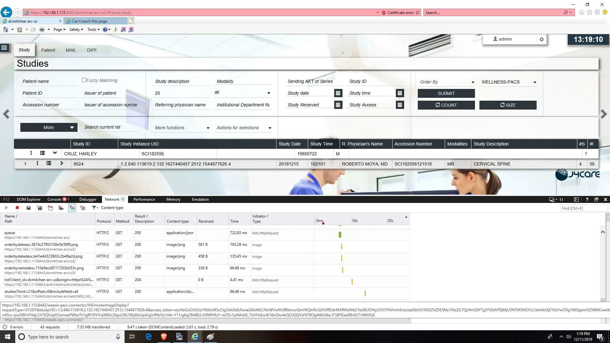Open Debugger devtools tab

(88, 199)
